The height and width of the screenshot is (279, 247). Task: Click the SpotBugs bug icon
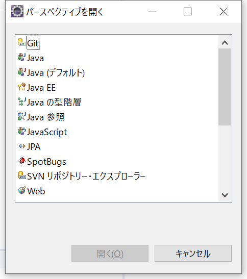pos(22,161)
